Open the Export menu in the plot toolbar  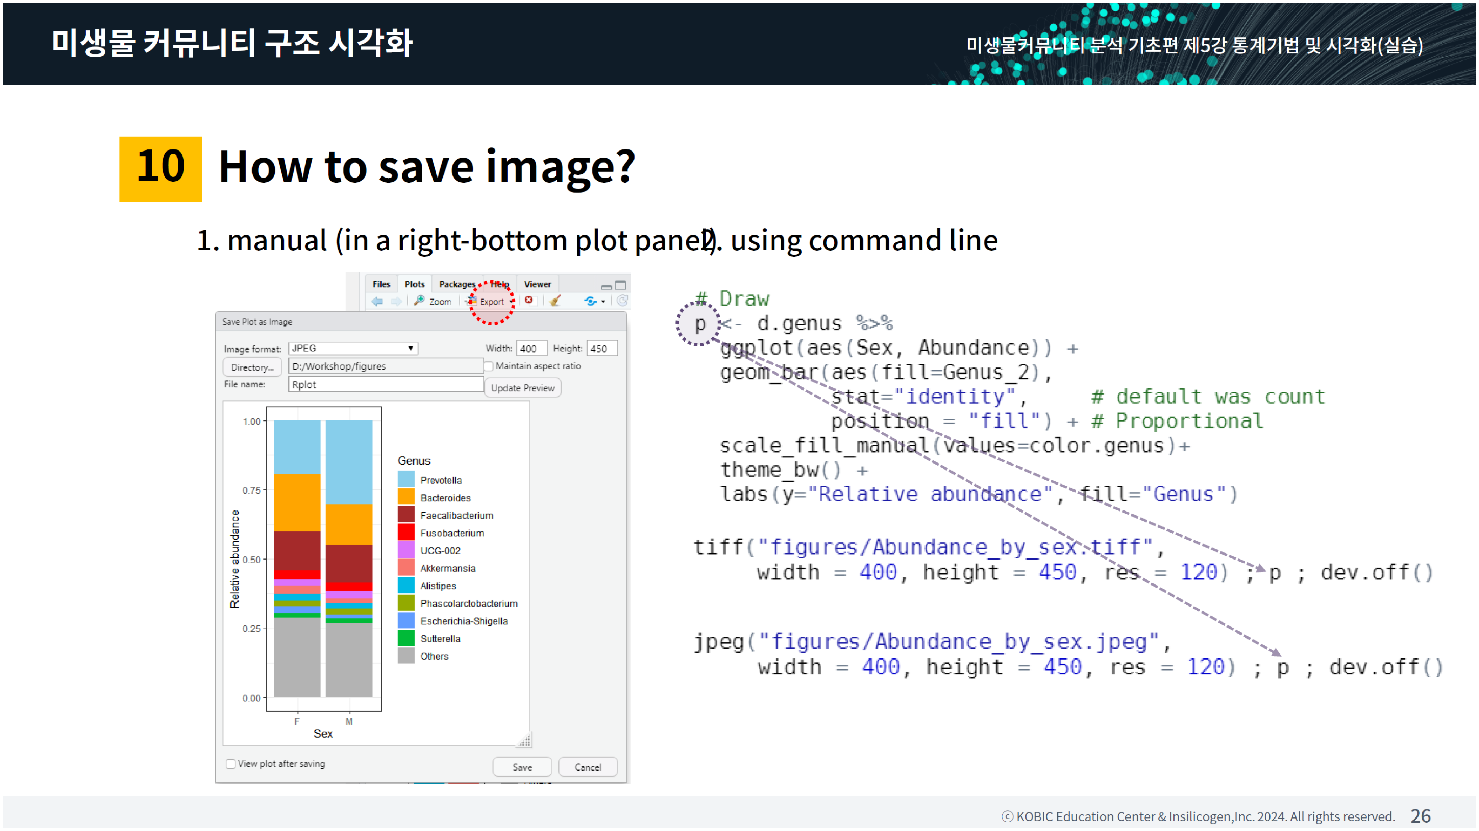click(x=491, y=301)
